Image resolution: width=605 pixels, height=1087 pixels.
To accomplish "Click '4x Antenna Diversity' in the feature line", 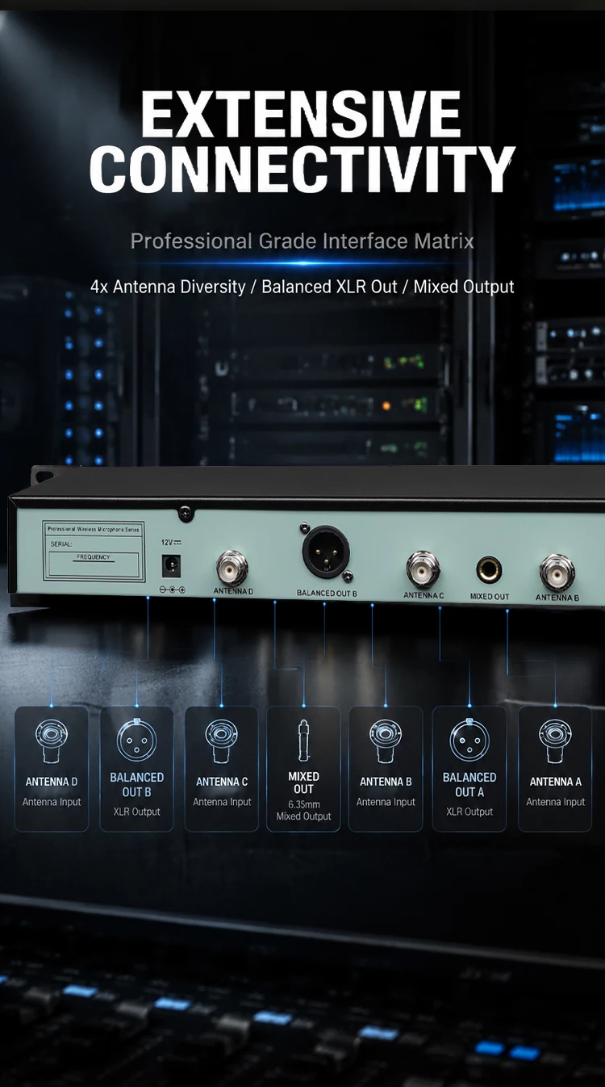I will pos(168,287).
